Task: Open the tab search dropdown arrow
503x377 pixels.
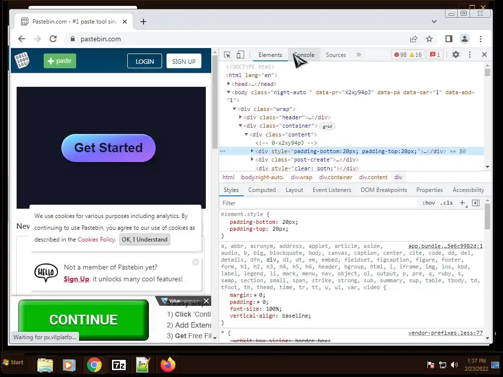Action: tap(434, 22)
